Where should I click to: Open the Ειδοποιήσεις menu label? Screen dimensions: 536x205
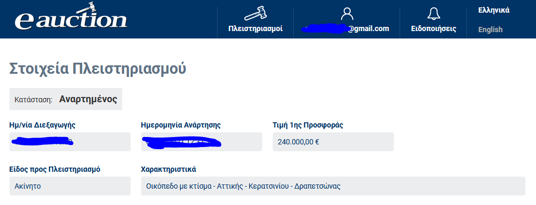(x=433, y=29)
